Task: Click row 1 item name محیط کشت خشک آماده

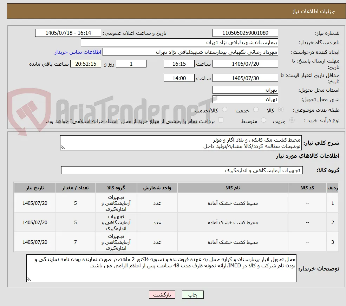Action: tap(233, 203)
